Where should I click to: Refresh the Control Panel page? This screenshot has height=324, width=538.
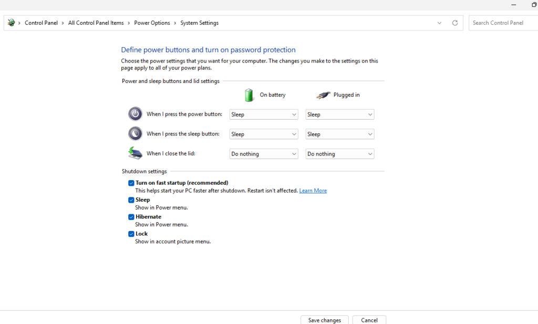455,23
